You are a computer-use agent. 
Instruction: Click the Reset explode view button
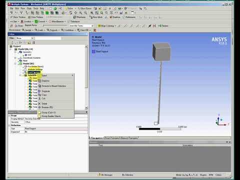tap(16, 26)
